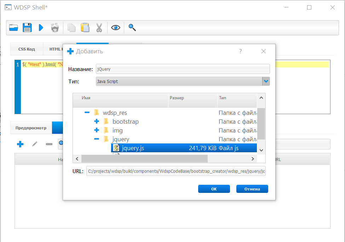Click the blue plus add-resource icon

point(20,144)
